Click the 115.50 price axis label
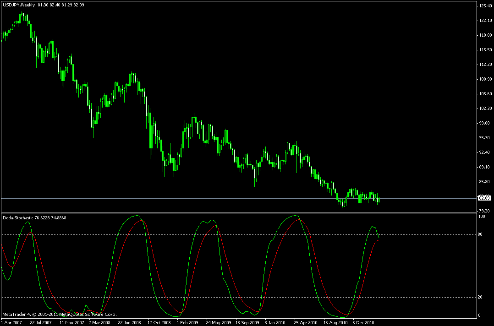The height and width of the screenshot is (326, 494). pos(485,50)
